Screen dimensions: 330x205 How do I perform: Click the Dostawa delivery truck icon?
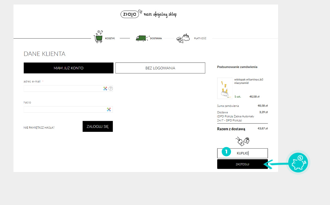click(x=141, y=38)
